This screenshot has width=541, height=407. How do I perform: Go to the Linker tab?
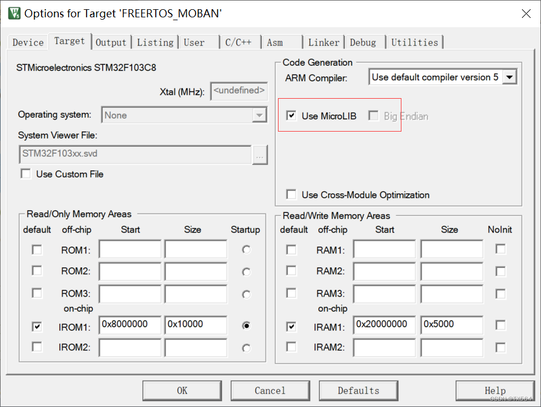point(324,43)
